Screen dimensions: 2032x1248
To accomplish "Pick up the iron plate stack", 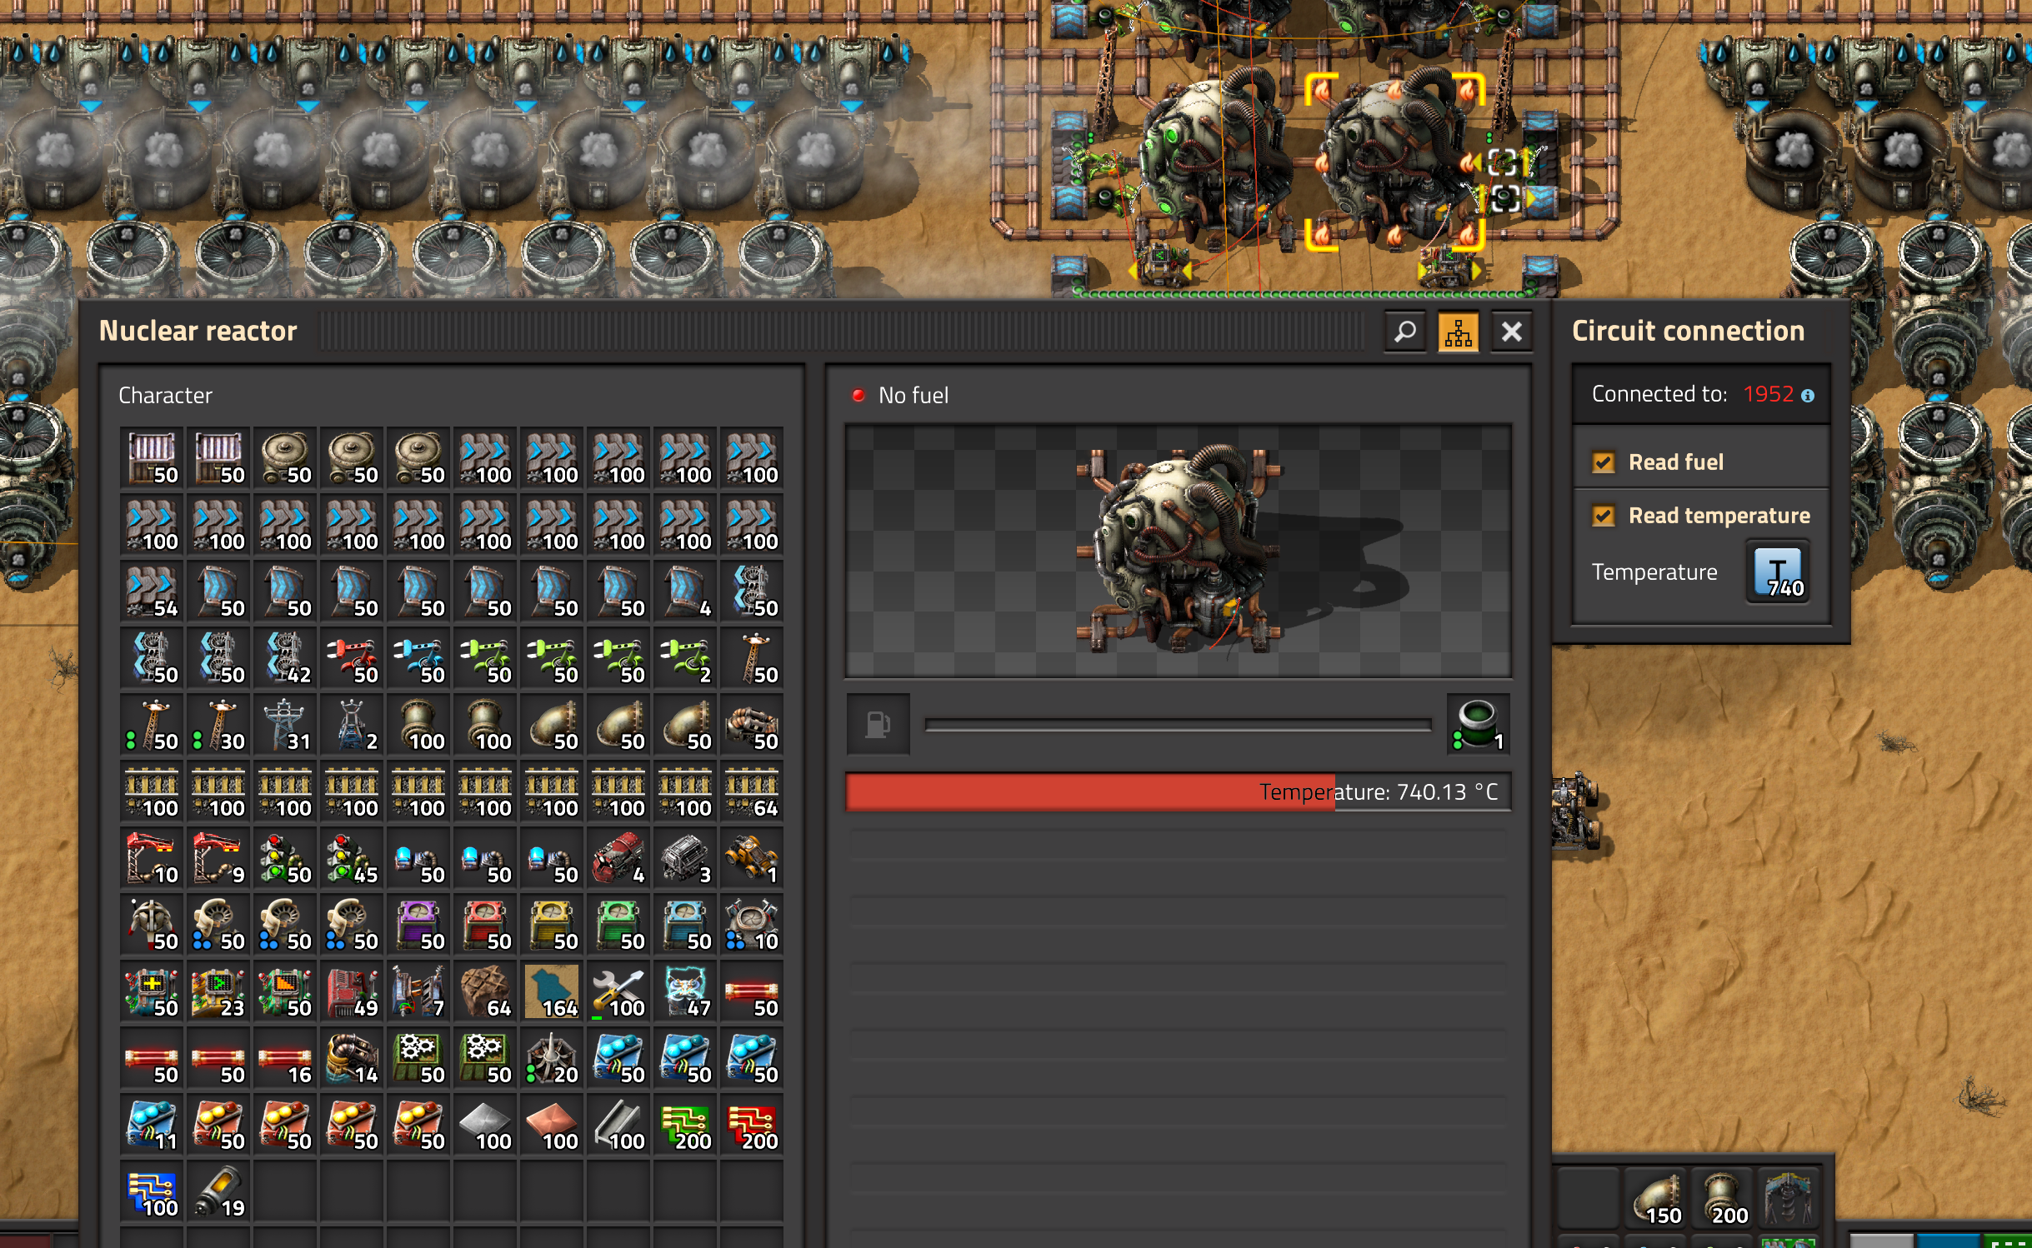I will click(485, 1124).
